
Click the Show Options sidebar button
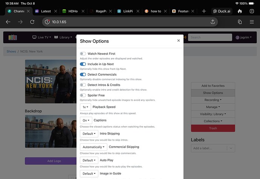tap(213, 93)
